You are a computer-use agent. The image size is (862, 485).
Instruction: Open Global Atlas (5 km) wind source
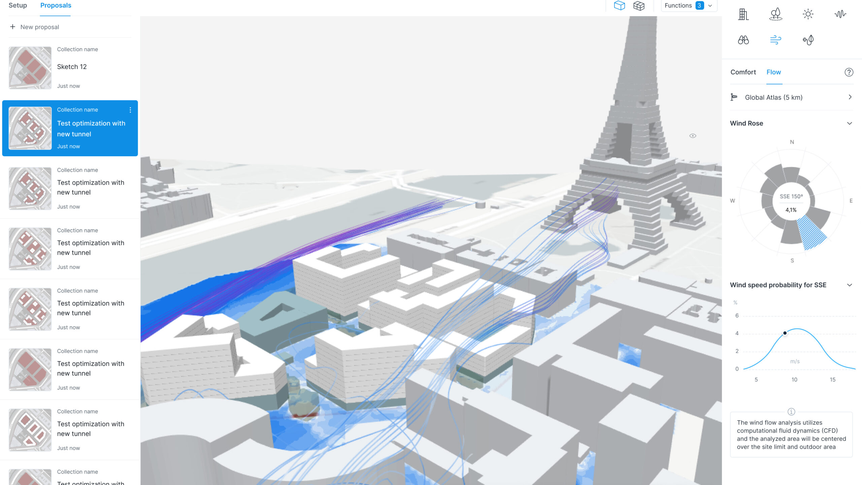pos(791,97)
